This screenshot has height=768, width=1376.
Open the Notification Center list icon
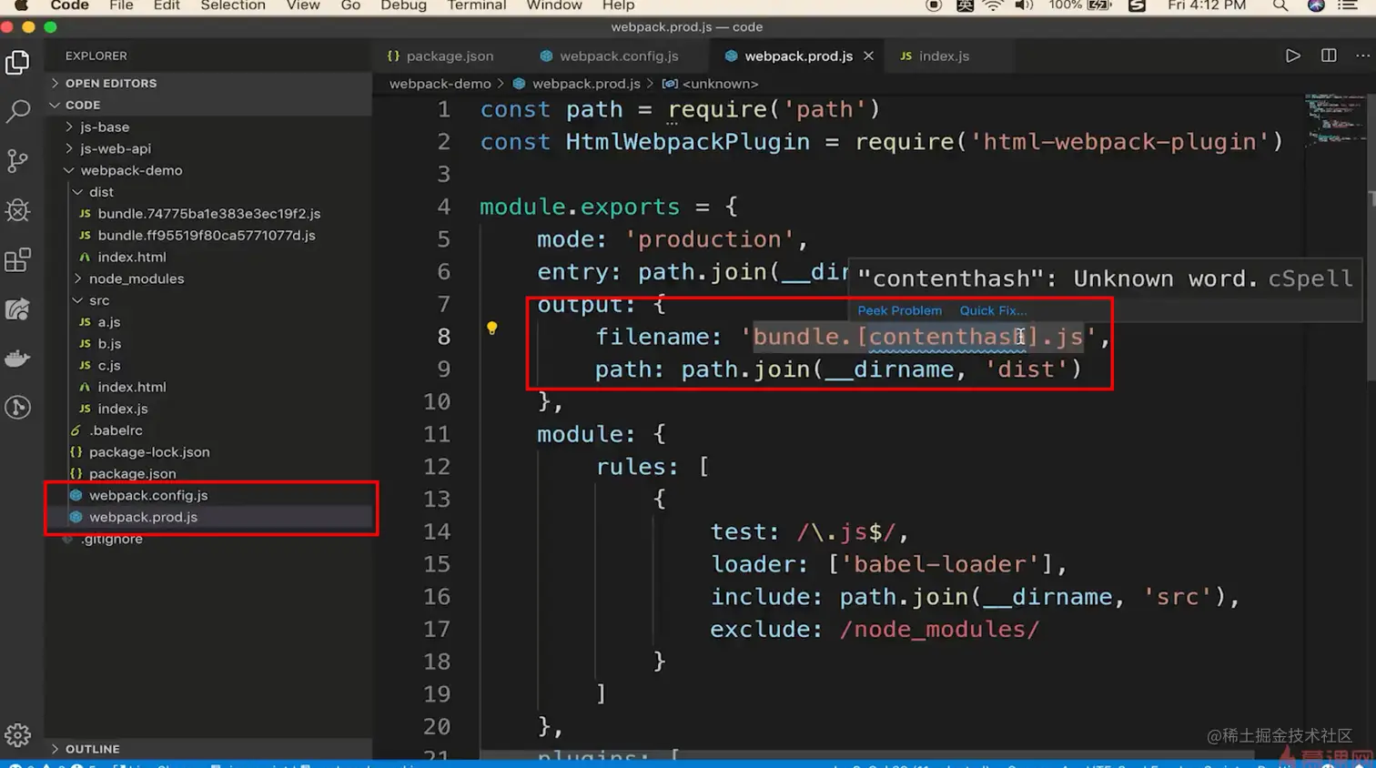pos(1348,5)
